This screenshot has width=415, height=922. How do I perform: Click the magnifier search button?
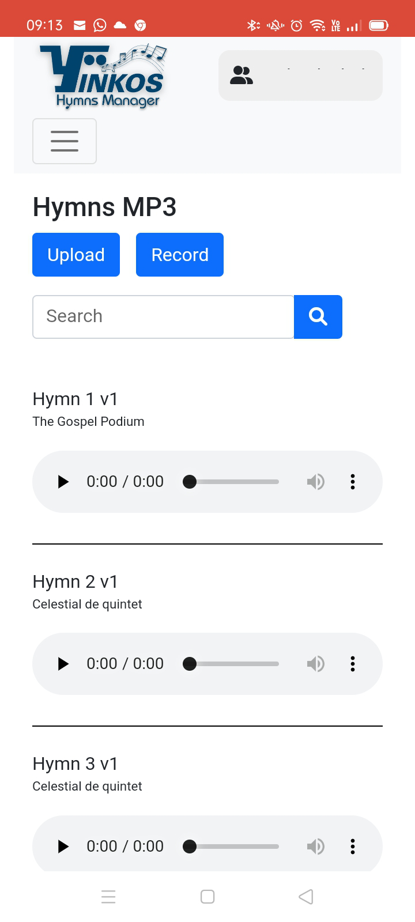pos(318,317)
